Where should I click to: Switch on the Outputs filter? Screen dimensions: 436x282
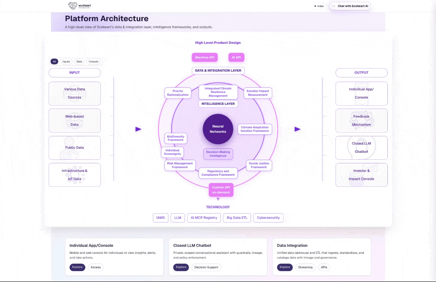pos(93,61)
